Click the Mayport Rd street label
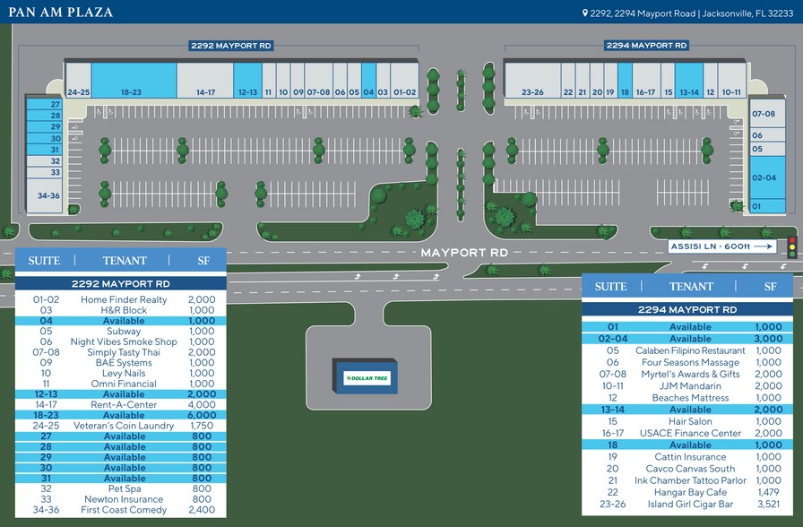803x527 pixels. pyautogui.click(x=465, y=253)
